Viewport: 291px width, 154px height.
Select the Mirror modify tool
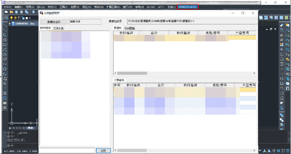282,35
